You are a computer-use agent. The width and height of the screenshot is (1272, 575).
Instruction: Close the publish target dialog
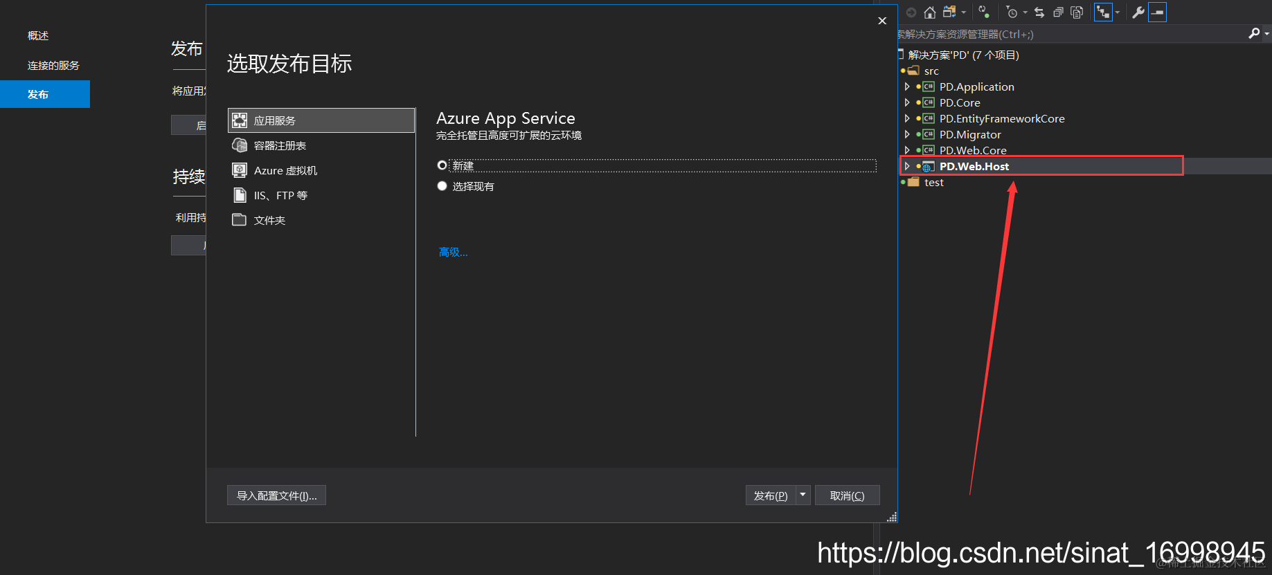(882, 21)
